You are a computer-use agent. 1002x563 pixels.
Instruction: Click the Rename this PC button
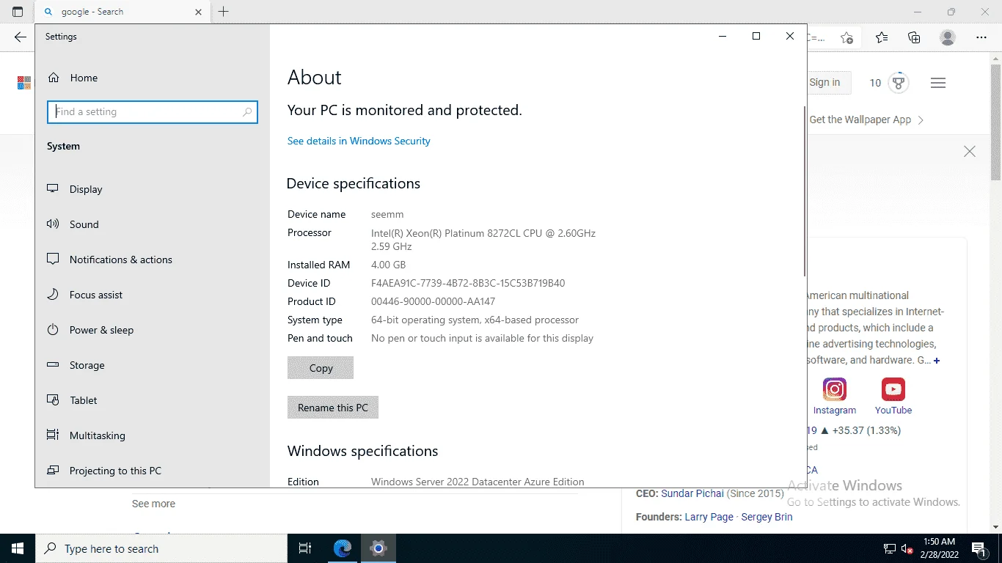coord(333,408)
